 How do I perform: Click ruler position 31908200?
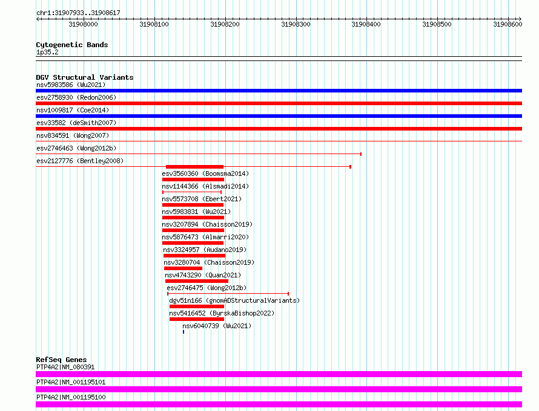(x=225, y=24)
